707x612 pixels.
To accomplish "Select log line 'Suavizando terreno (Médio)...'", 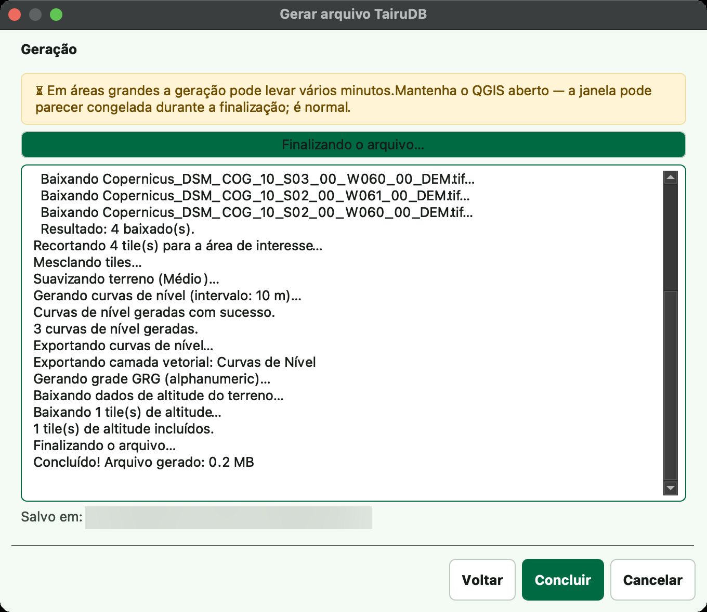I will point(126,279).
